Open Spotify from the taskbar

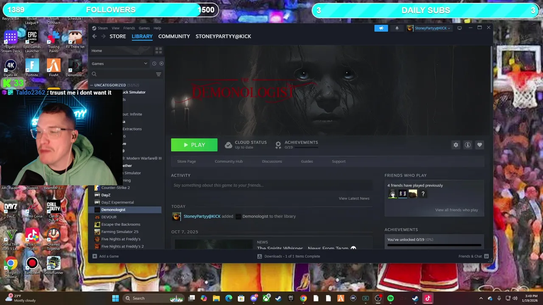click(x=390, y=298)
